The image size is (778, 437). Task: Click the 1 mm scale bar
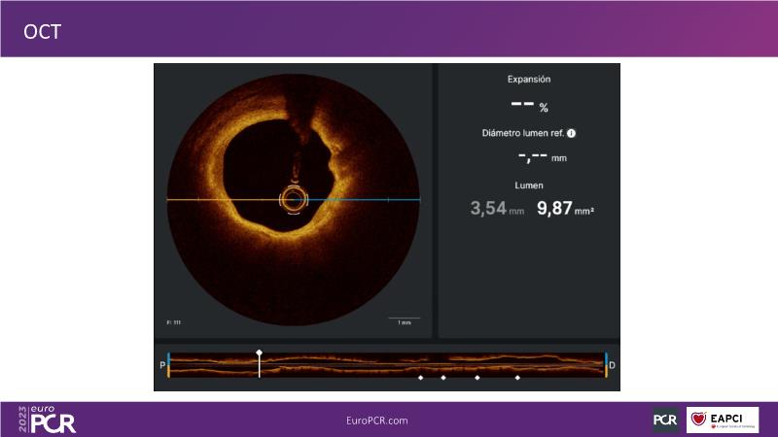(x=404, y=319)
